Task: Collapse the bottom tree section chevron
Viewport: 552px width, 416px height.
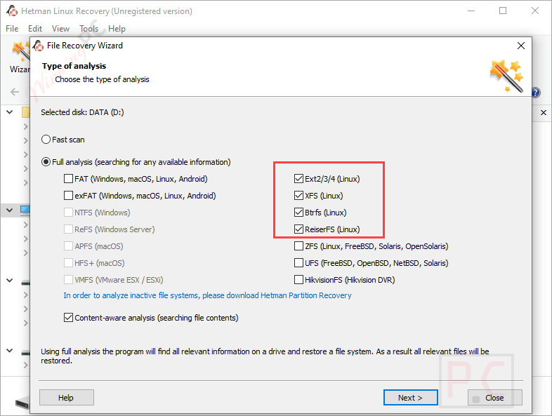Action: (10, 351)
